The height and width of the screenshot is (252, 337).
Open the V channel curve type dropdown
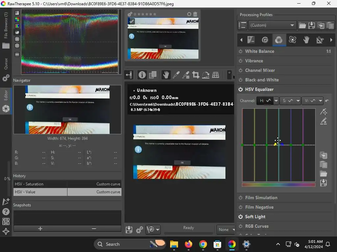tap(321, 100)
